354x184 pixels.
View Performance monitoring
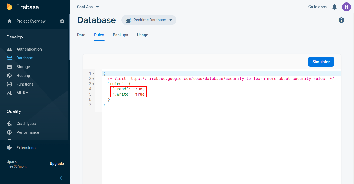(x=27, y=132)
